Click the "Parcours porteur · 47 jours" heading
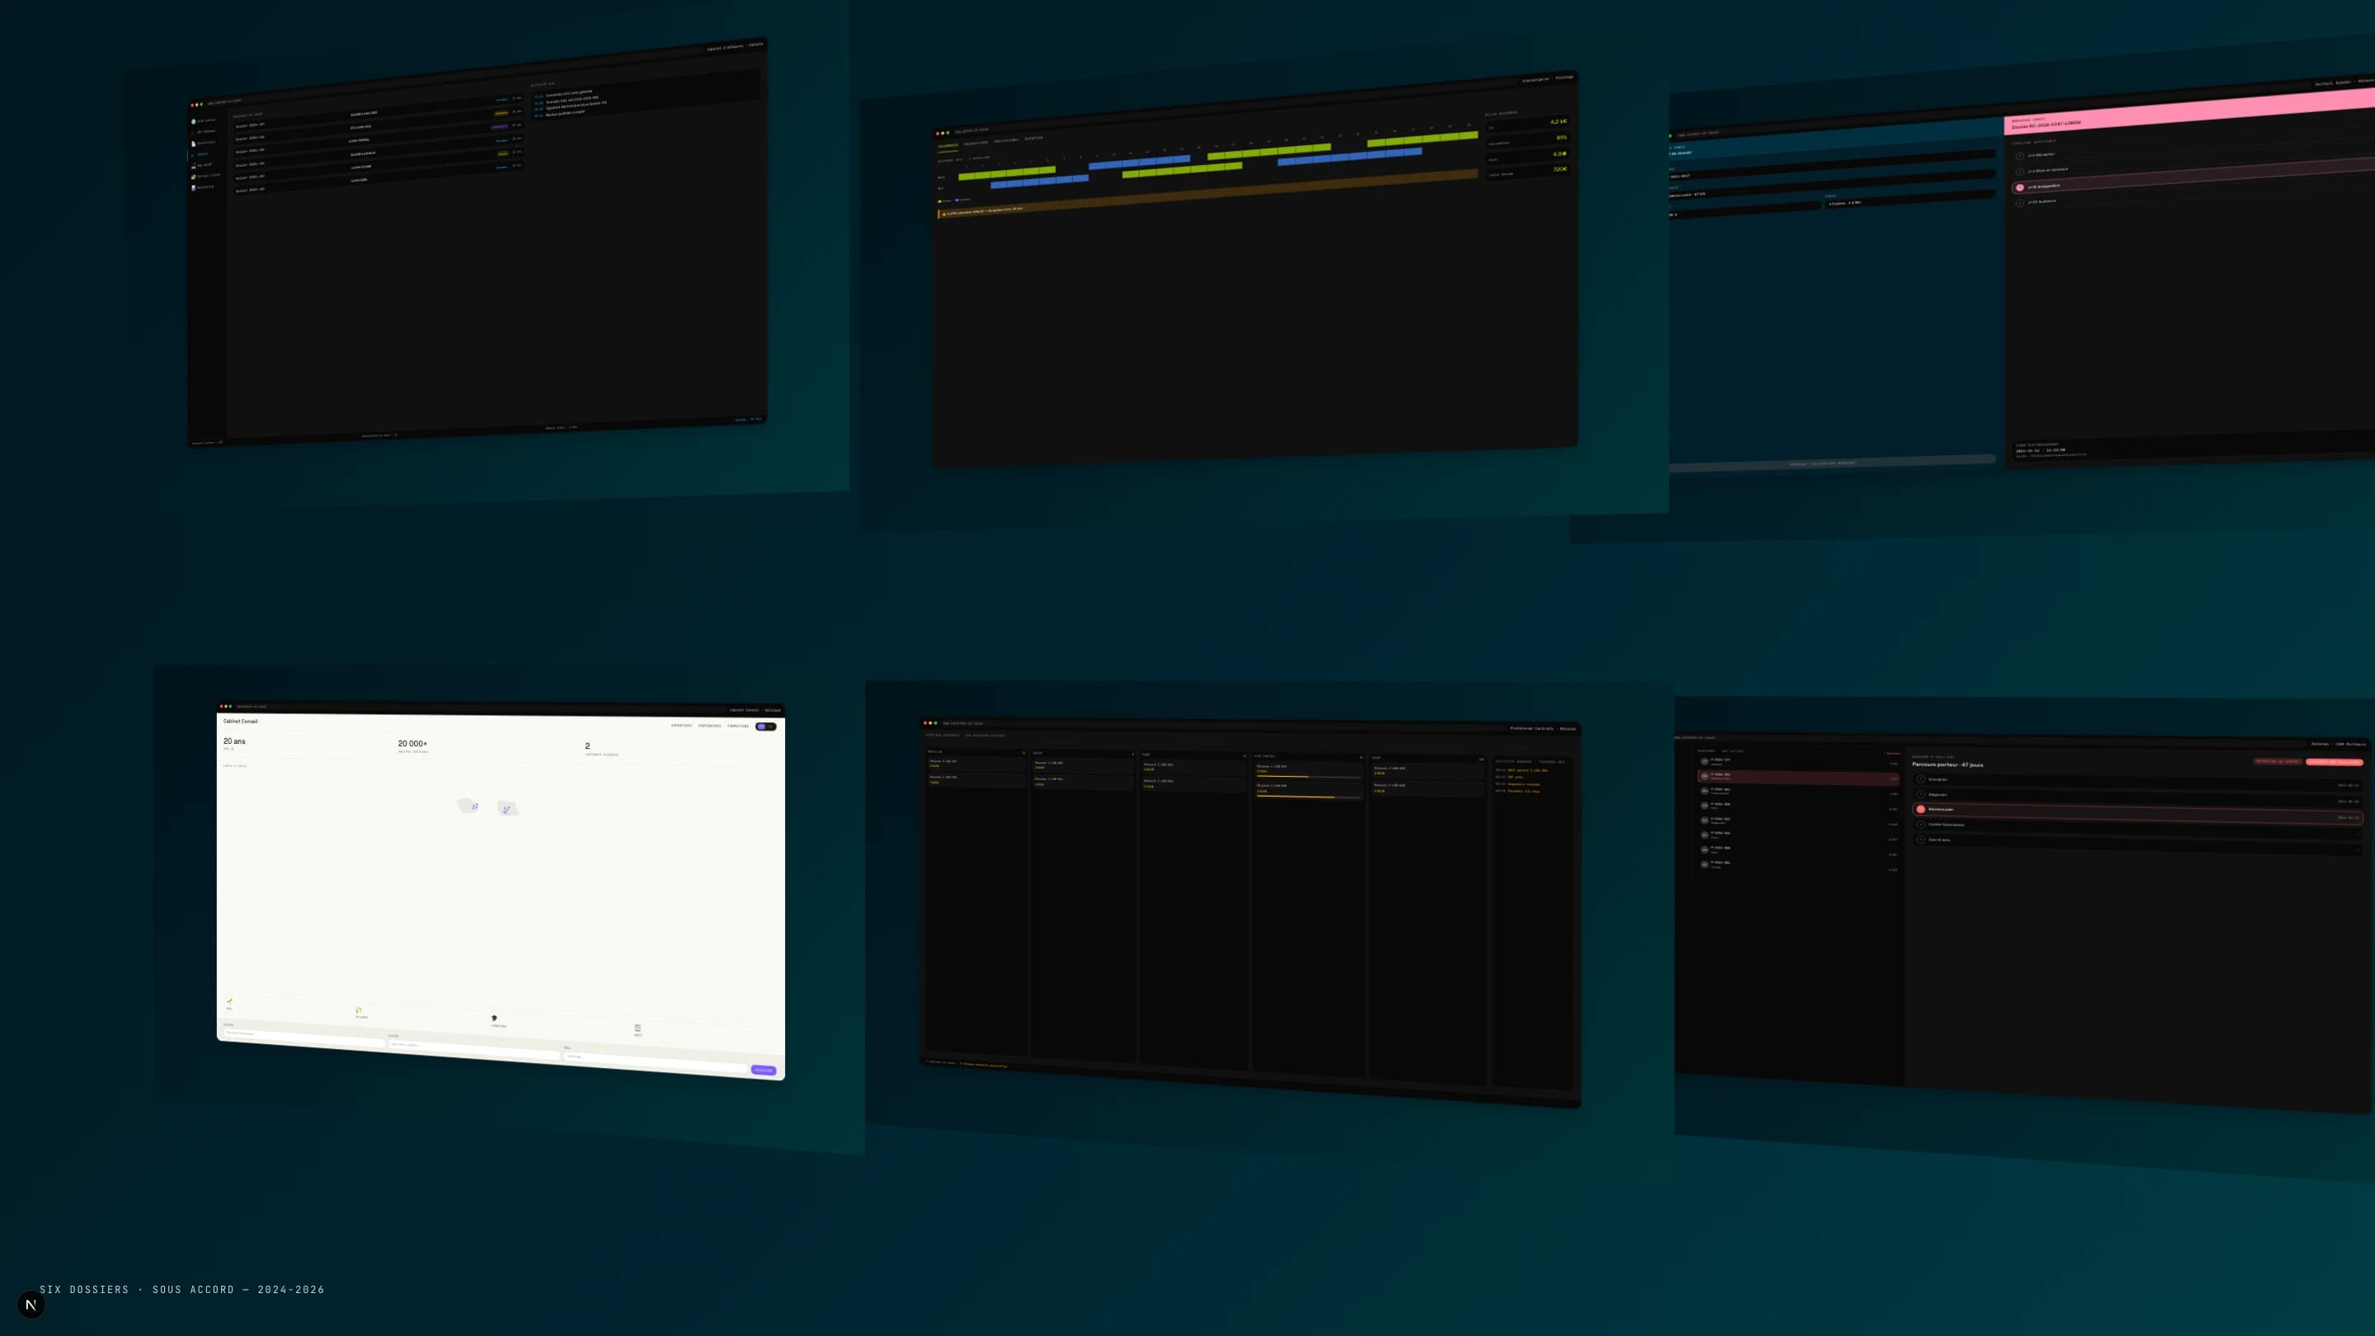Viewport: 2375px width, 1336px height. coord(1947,764)
